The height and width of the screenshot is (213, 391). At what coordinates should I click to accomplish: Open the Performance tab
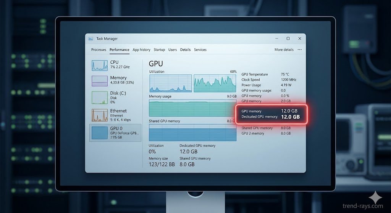120,50
